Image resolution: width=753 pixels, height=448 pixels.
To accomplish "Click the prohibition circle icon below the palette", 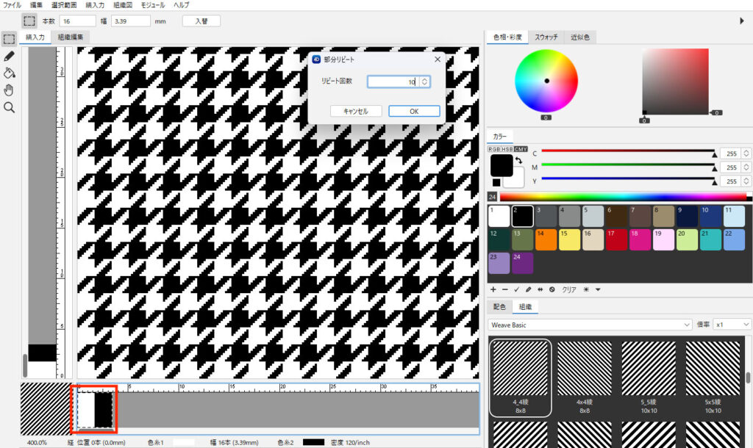I will (x=552, y=289).
